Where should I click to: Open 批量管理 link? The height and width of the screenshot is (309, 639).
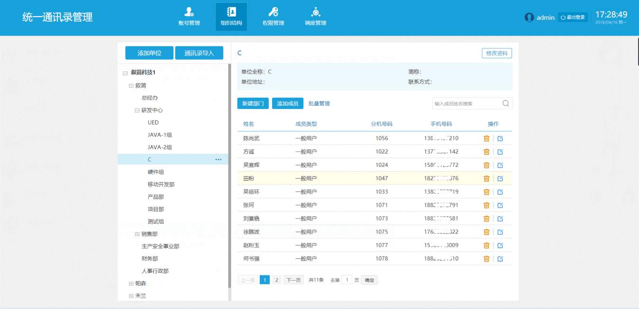point(319,104)
